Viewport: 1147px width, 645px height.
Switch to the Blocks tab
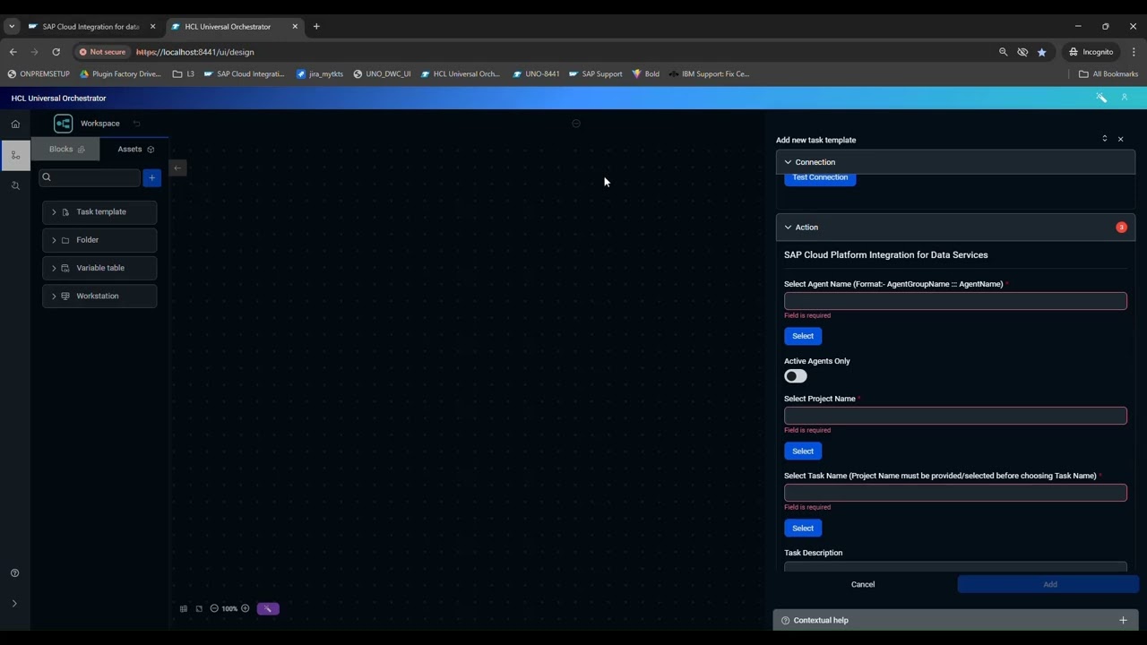point(66,150)
